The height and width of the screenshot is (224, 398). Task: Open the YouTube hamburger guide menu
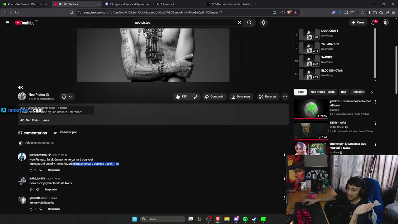pos(7,22)
